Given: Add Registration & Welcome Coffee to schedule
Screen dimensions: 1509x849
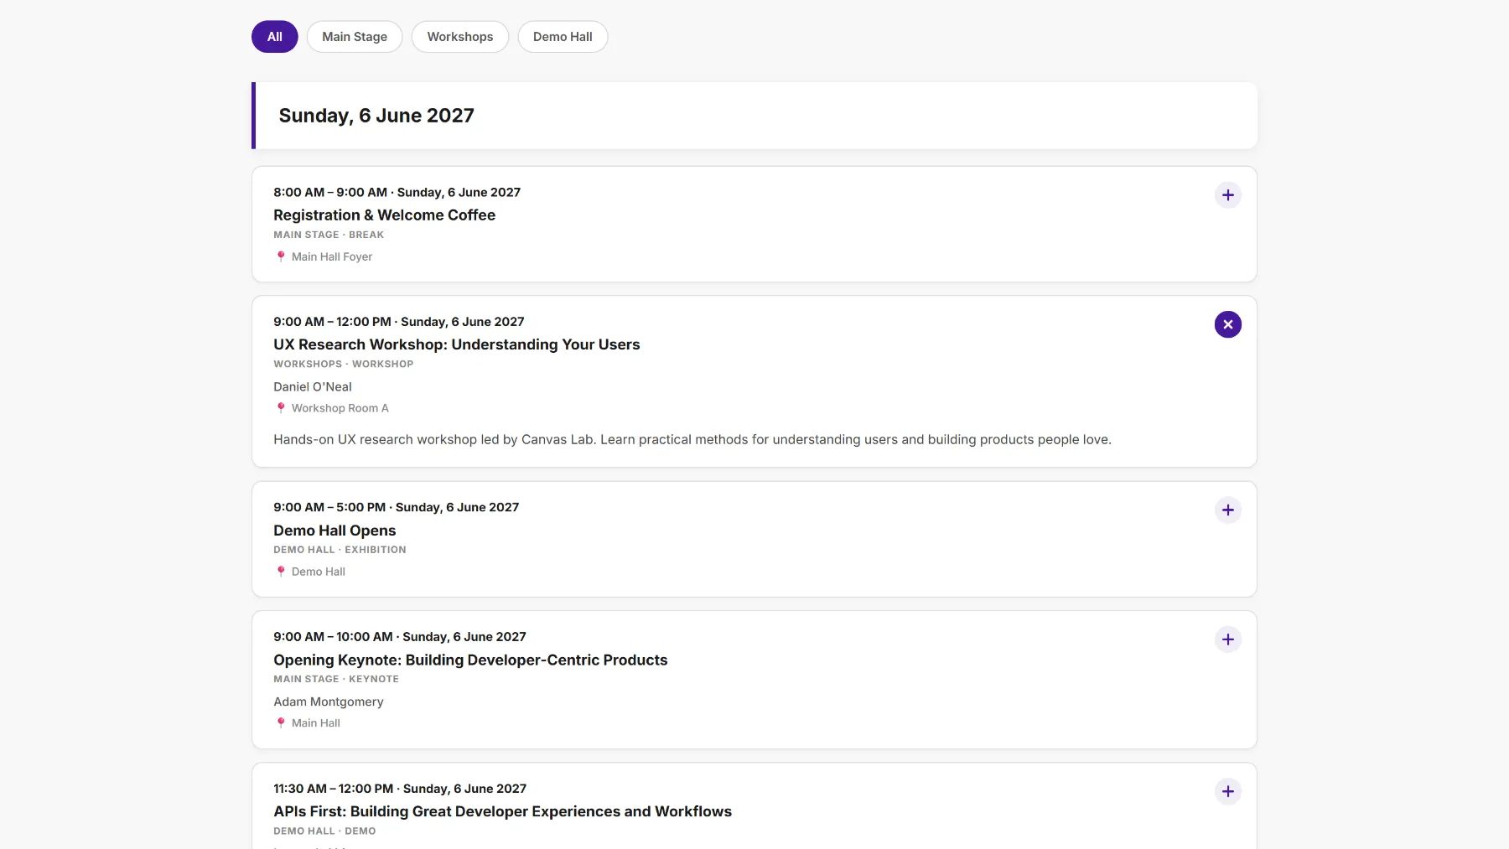Looking at the screenshot, I should click(1227, 195).
